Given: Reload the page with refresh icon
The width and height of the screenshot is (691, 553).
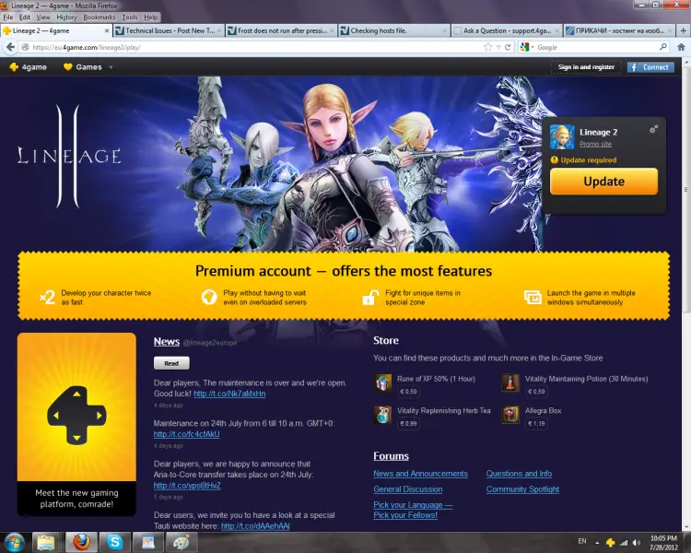Looking at the screenshot, I should 508,47.
